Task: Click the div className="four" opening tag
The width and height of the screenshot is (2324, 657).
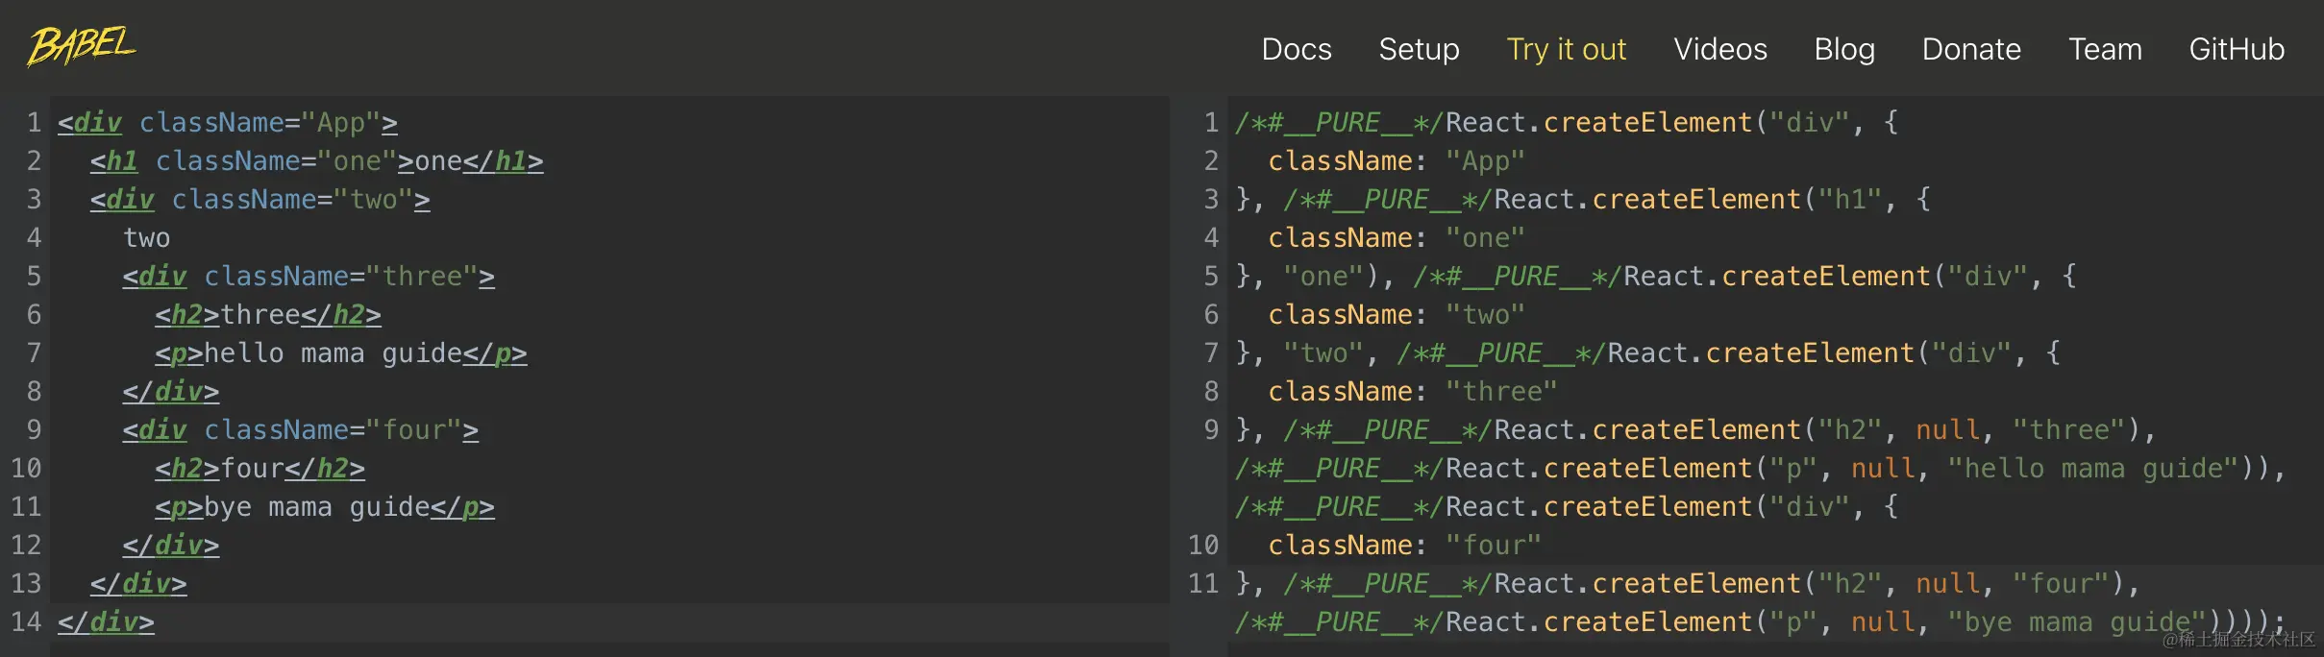Action: click(300, 430)
